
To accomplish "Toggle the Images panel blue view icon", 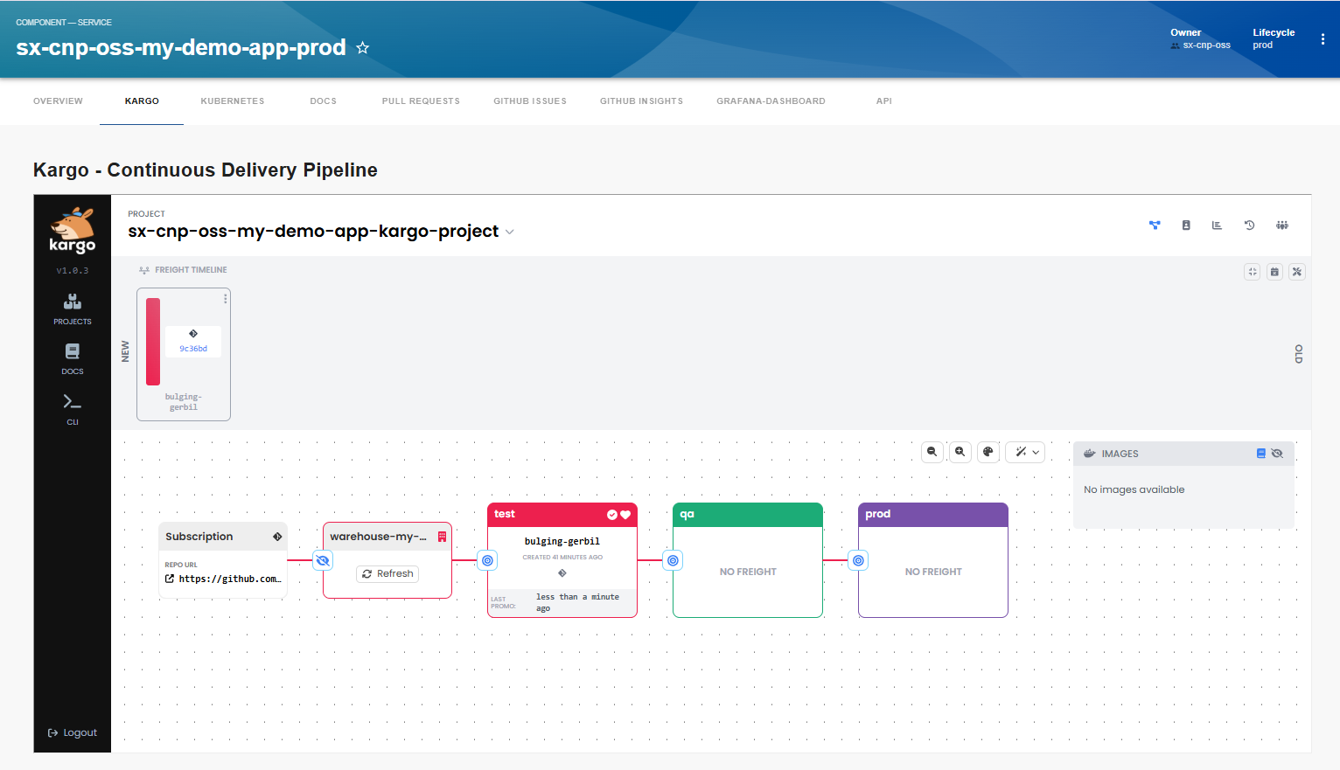I will click(1261, 454).
